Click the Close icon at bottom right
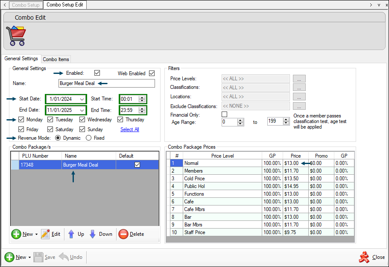This screenshot has height=267, width=389. (364, 257)
